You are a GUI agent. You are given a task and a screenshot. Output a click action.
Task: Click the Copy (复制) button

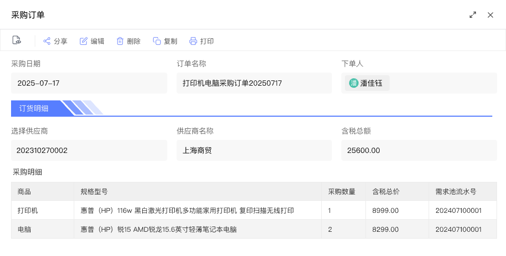[165, 41]
